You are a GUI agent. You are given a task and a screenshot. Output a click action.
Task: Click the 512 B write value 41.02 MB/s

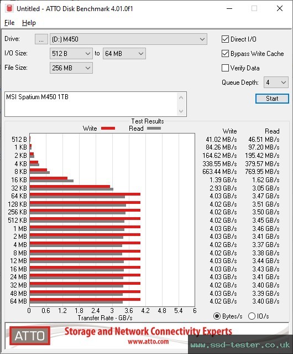click(x=221, y=140)
